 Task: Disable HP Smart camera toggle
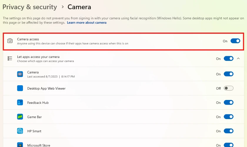[228, 131]
